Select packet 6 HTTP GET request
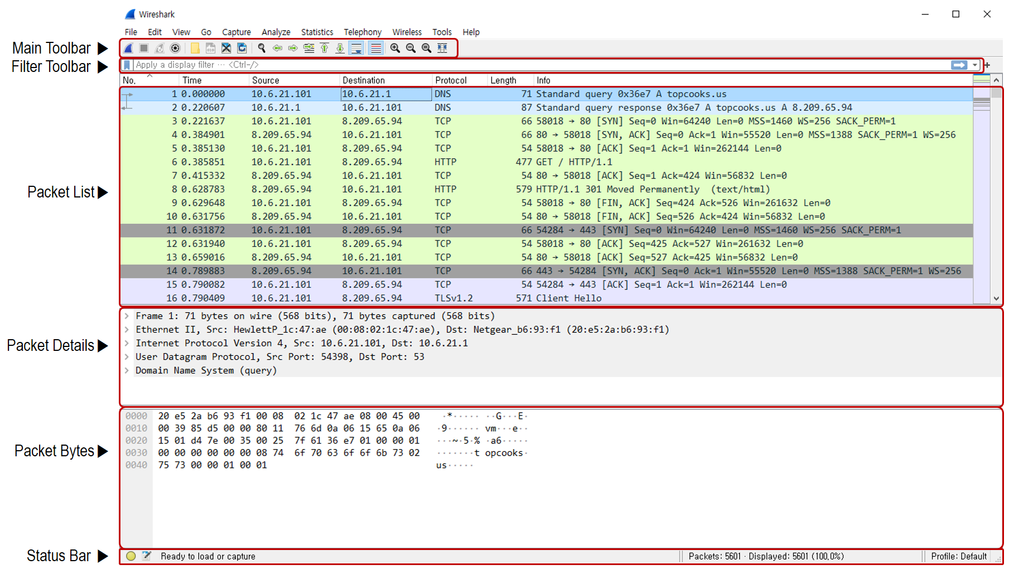The height and width of the screenshot is (574, 1009). point(547,162)
